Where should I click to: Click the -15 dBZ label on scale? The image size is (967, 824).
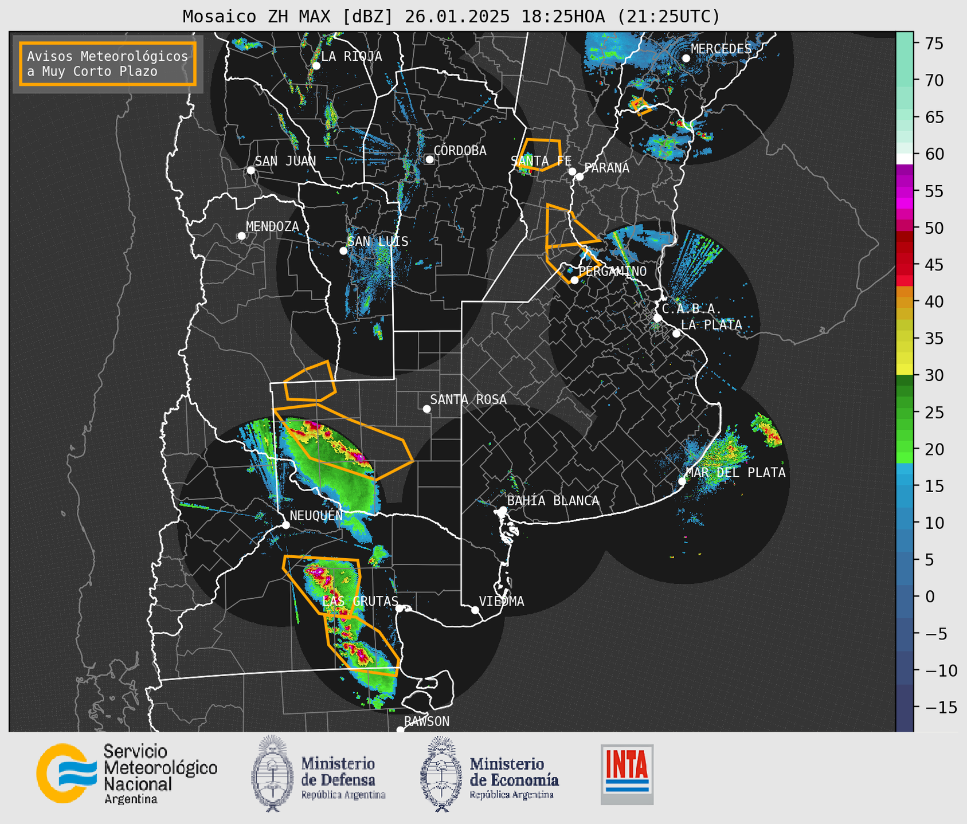(x=941, y=707)
